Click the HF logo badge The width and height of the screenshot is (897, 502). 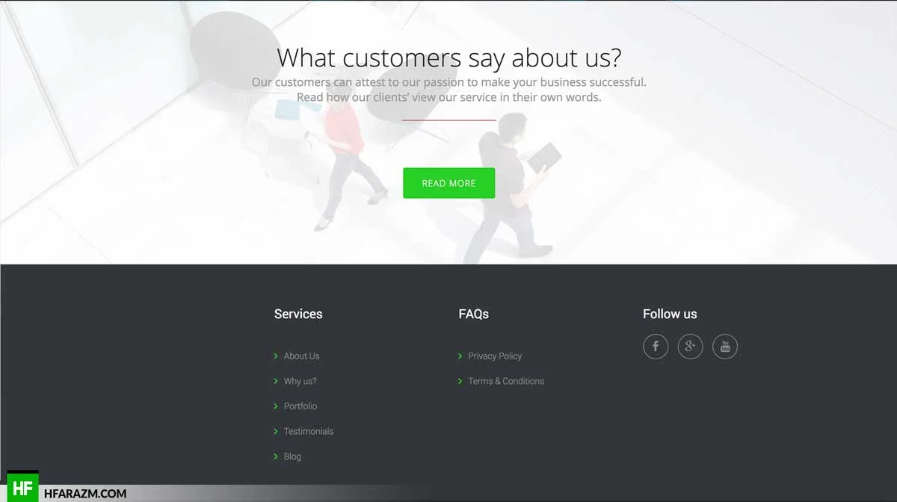pos(22,488)
